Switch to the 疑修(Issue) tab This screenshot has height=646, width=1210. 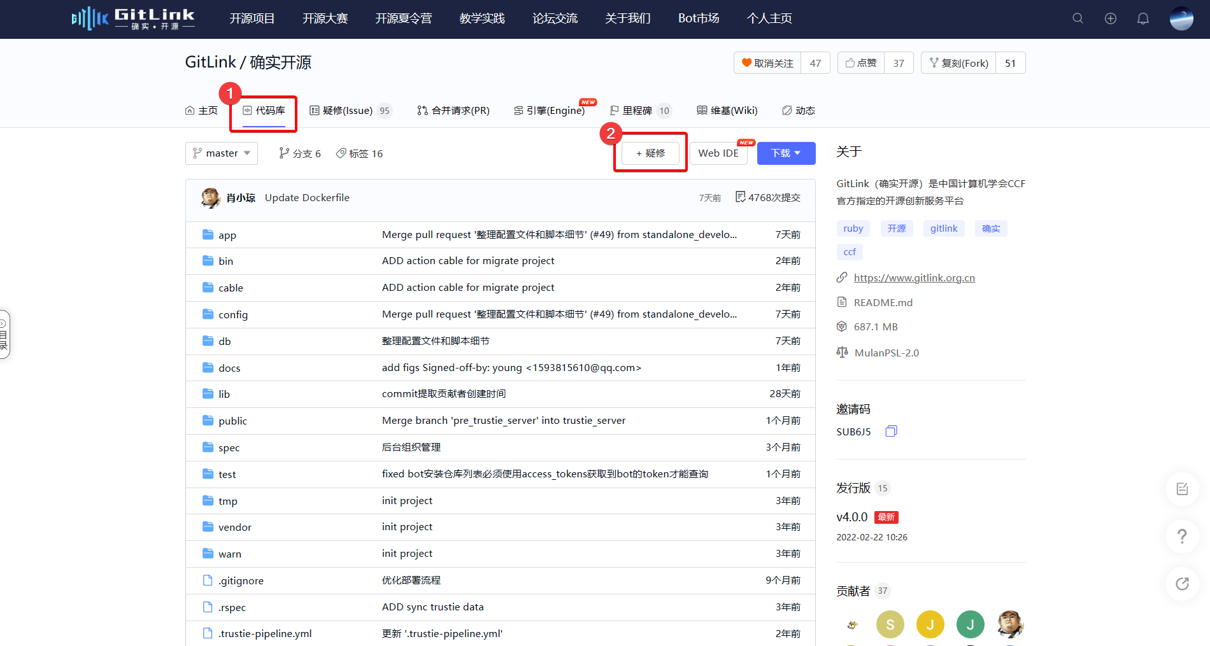[x=350, y=111]
